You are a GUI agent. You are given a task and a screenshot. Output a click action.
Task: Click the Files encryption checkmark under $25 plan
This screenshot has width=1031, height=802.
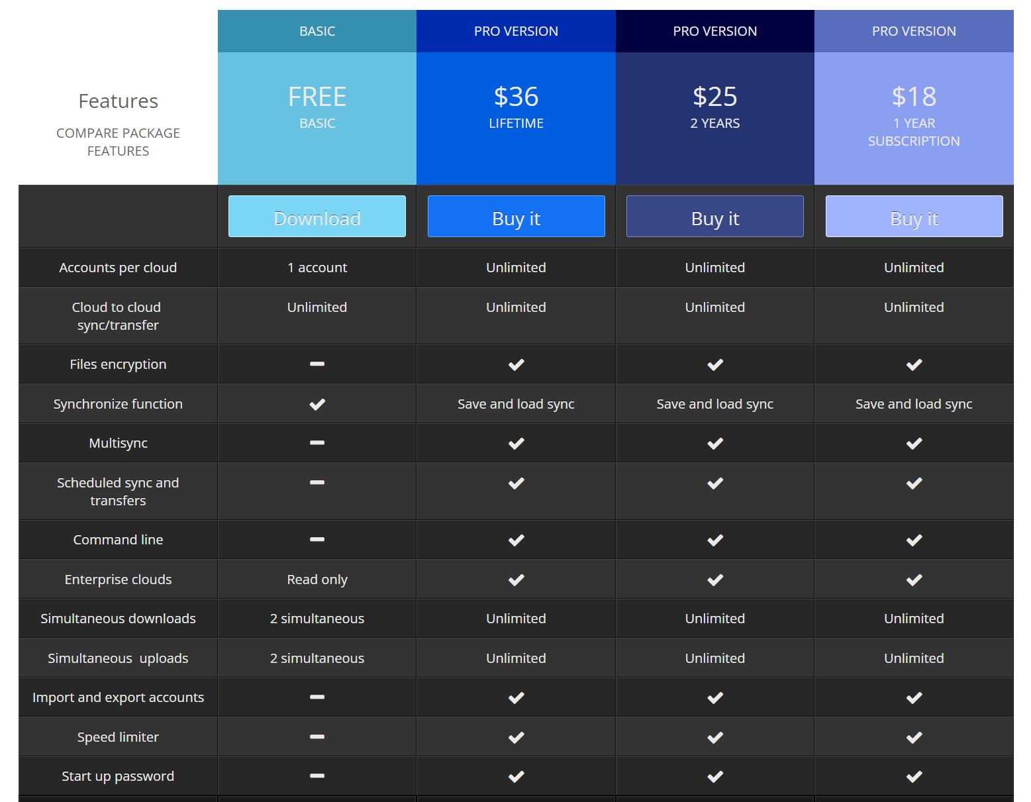[x=715, y=364]
